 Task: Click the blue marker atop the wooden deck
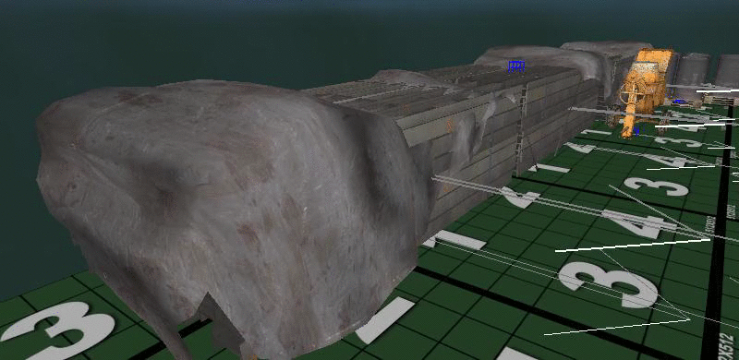516,66
